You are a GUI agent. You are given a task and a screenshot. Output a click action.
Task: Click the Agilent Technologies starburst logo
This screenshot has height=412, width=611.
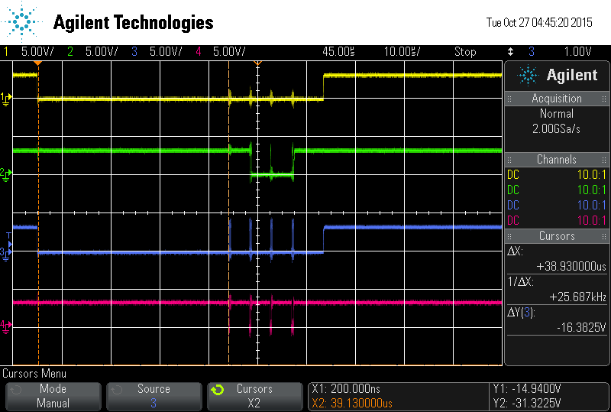pos(21,21)
